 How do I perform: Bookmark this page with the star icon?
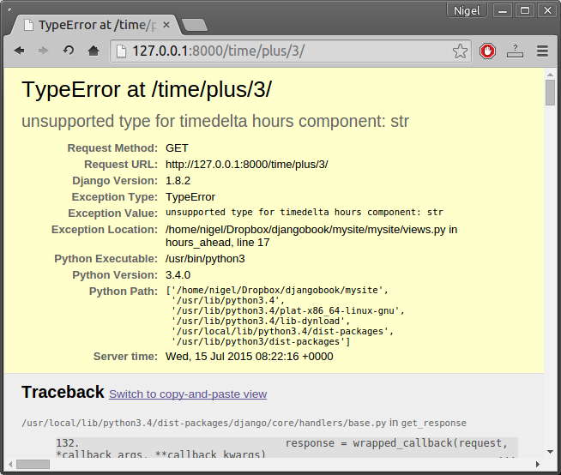(x=460, y=51)
